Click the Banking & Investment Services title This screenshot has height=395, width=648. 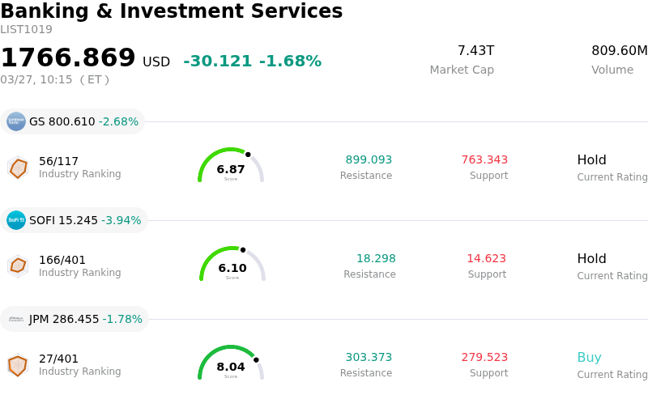pos(172,11)
